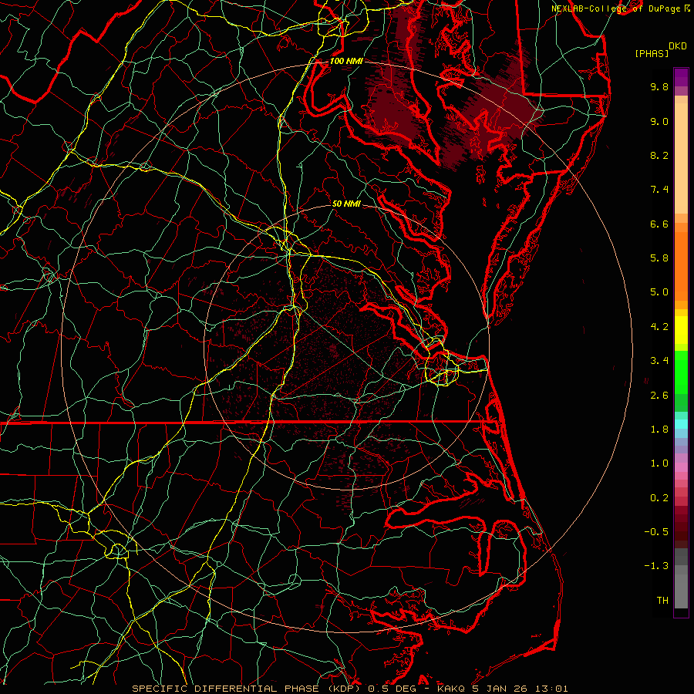This screenshot has width=694, height=694.
Task: Click the Specific Differential Phase (KDP) caption
Action: (x=246, y=689)
